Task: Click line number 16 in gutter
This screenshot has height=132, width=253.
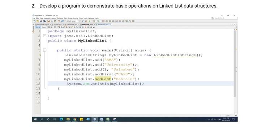Action: click(38, 103)
